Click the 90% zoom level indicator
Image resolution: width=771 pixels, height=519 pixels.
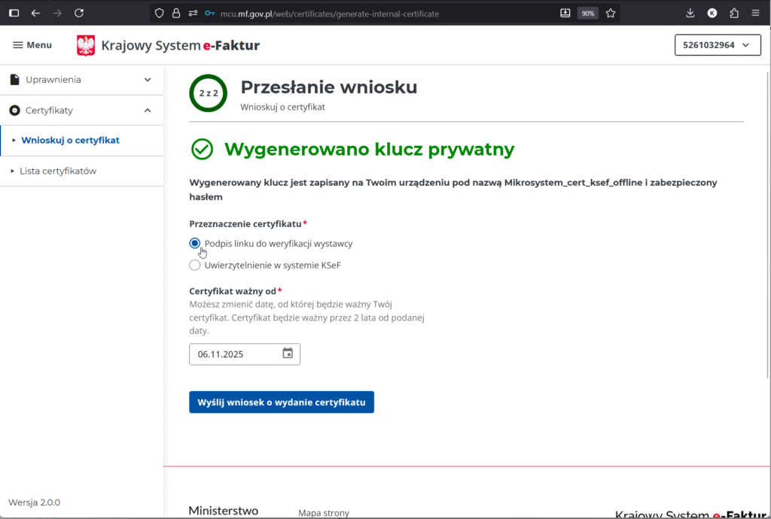pyautogui.click(x=587, y=14)
